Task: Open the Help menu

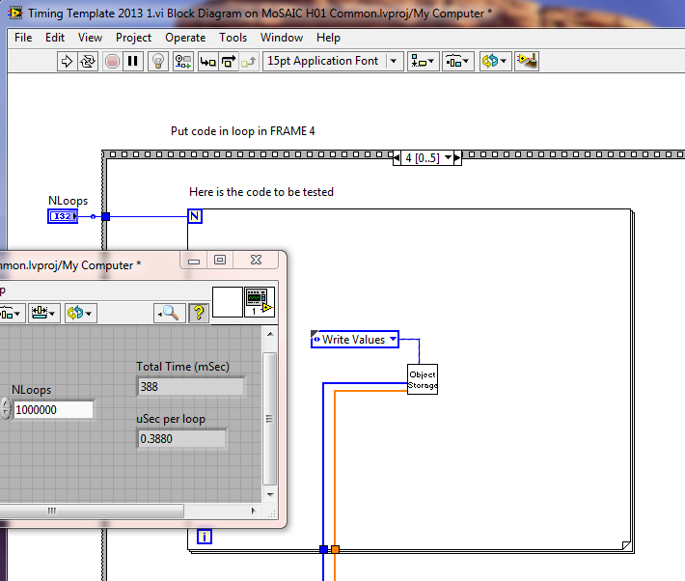Action: (328, 38)
